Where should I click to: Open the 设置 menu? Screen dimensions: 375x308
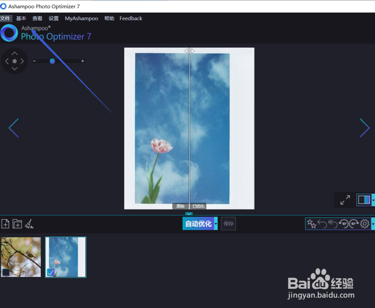(54, 18)
